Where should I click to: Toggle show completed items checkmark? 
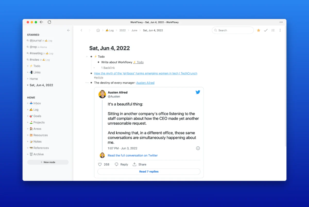[x=266, y=30]
